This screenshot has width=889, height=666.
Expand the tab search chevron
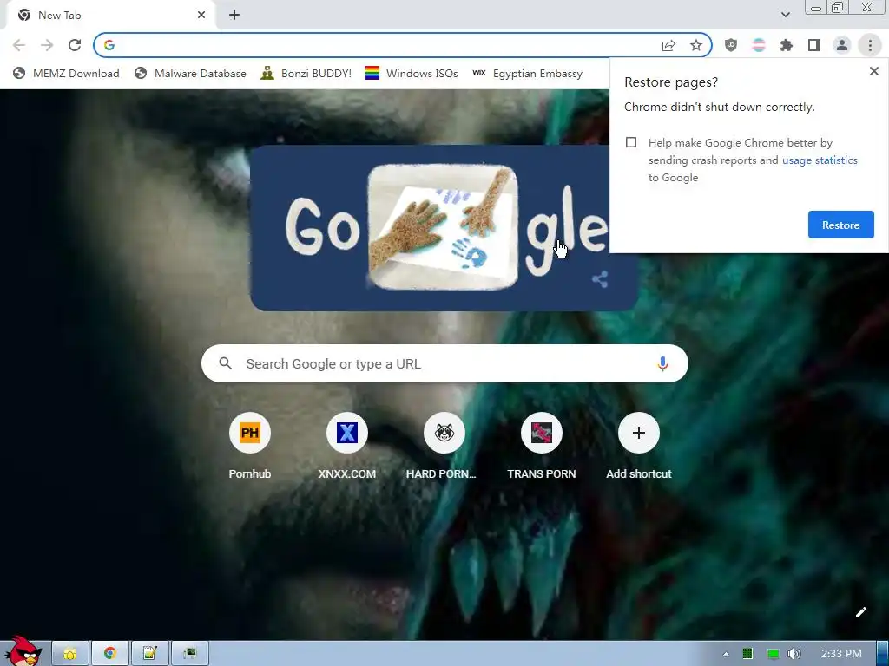point(785,15)
